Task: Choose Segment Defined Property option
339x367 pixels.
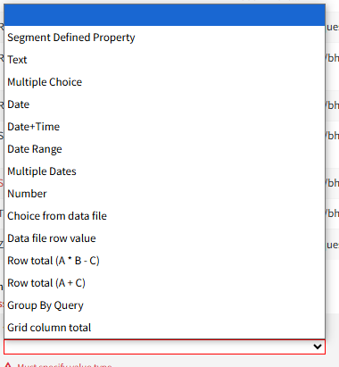Action: [x=164, y=38]
